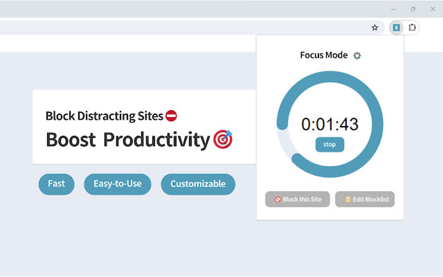443x277 pixels.
Task: Select the Block this Site button
Action: click(x=298, y=199)
